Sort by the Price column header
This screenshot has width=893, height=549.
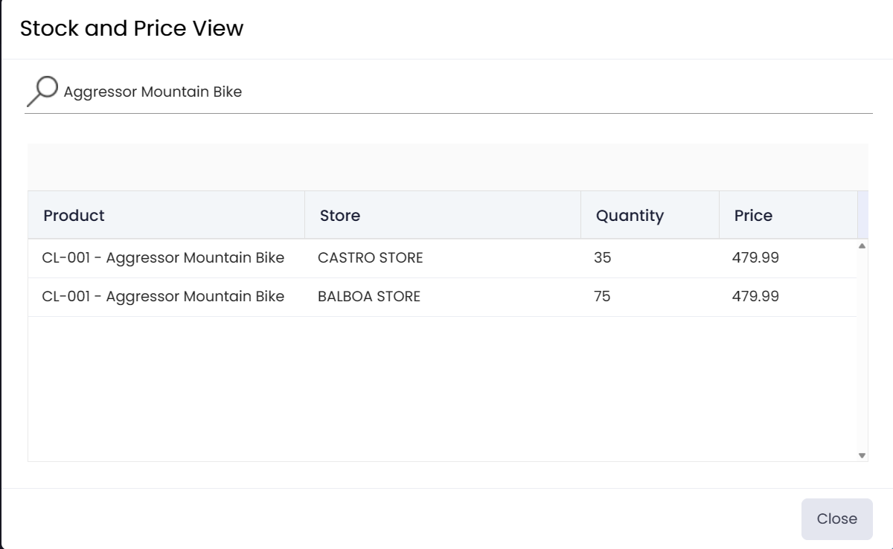(x=753, y=216)
